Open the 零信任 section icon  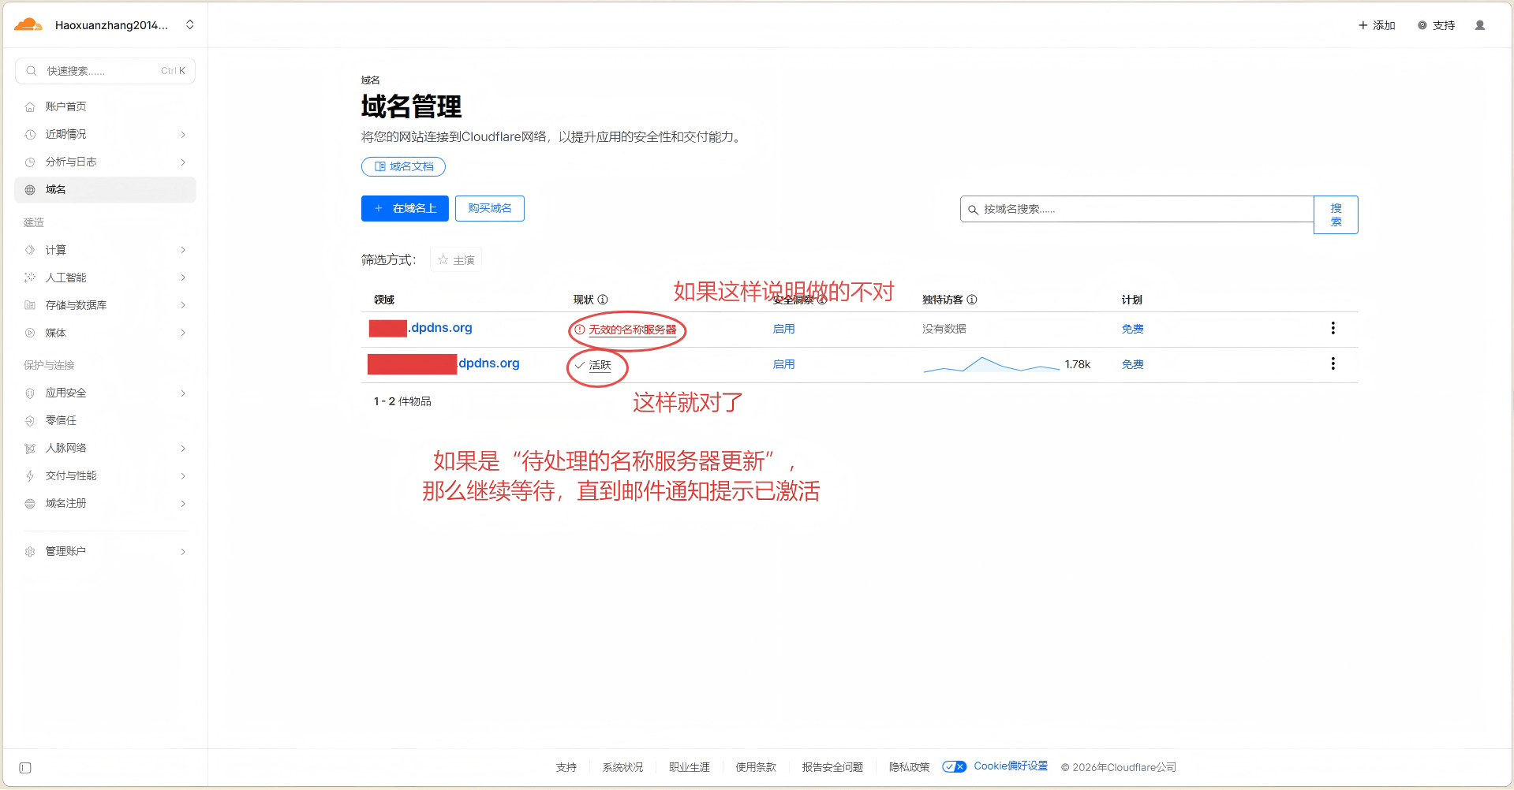point(29,420)
